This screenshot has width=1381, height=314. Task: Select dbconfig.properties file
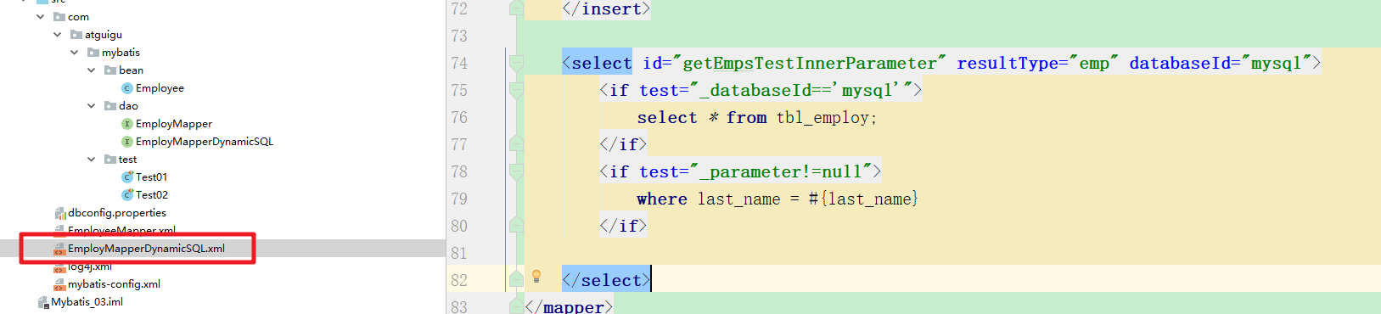click(x=117, y=213)
